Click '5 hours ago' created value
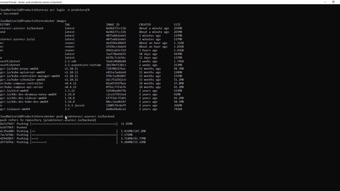This screenshot has height=191, width=340. coord(148,50)
